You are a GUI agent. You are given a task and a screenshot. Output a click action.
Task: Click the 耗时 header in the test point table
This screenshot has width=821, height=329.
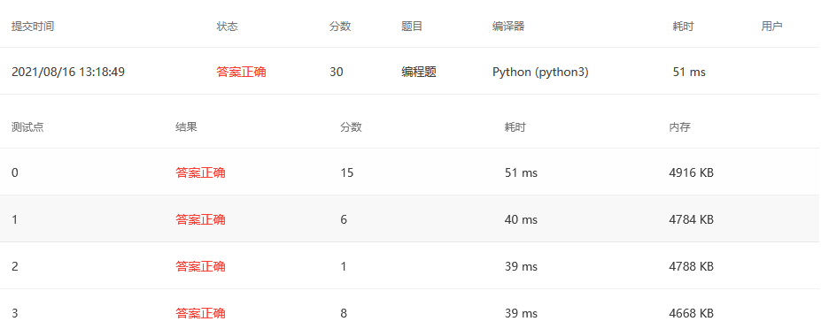[515, 127]
